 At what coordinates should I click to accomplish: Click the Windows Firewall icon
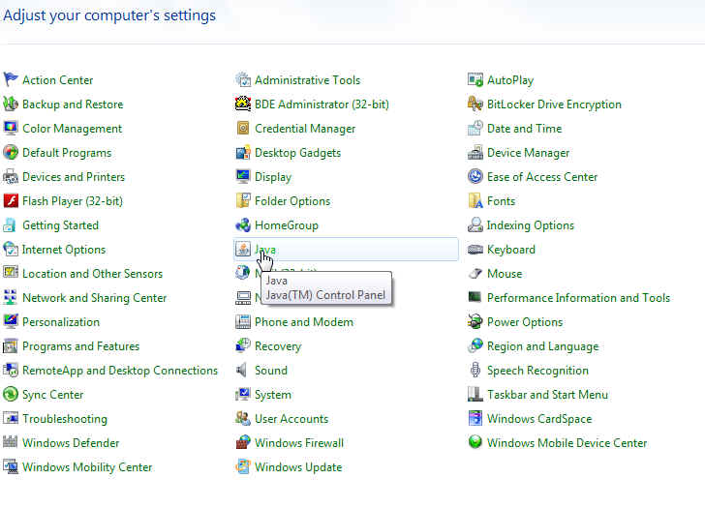tap(243, 443)
